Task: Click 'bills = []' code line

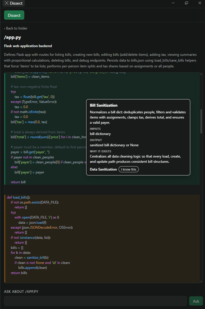Action: pos(17,248)
